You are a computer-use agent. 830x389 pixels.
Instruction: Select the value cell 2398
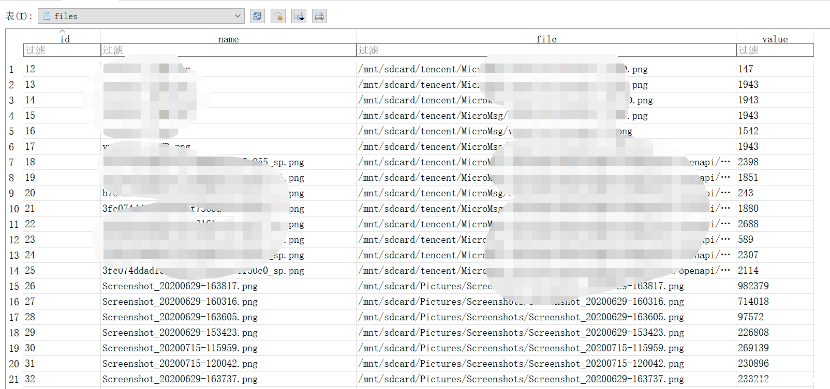point(775,162)
